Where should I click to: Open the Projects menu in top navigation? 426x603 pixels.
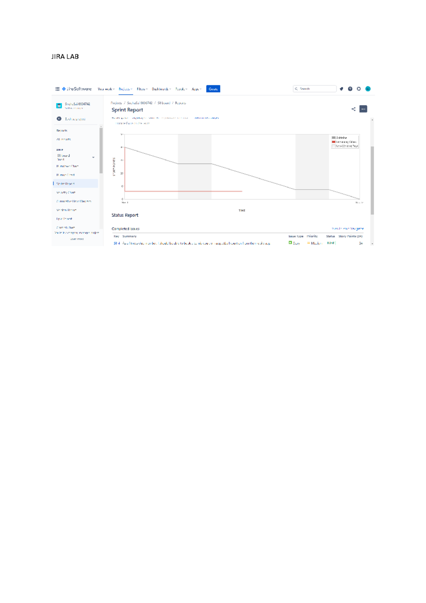(125, 89)
